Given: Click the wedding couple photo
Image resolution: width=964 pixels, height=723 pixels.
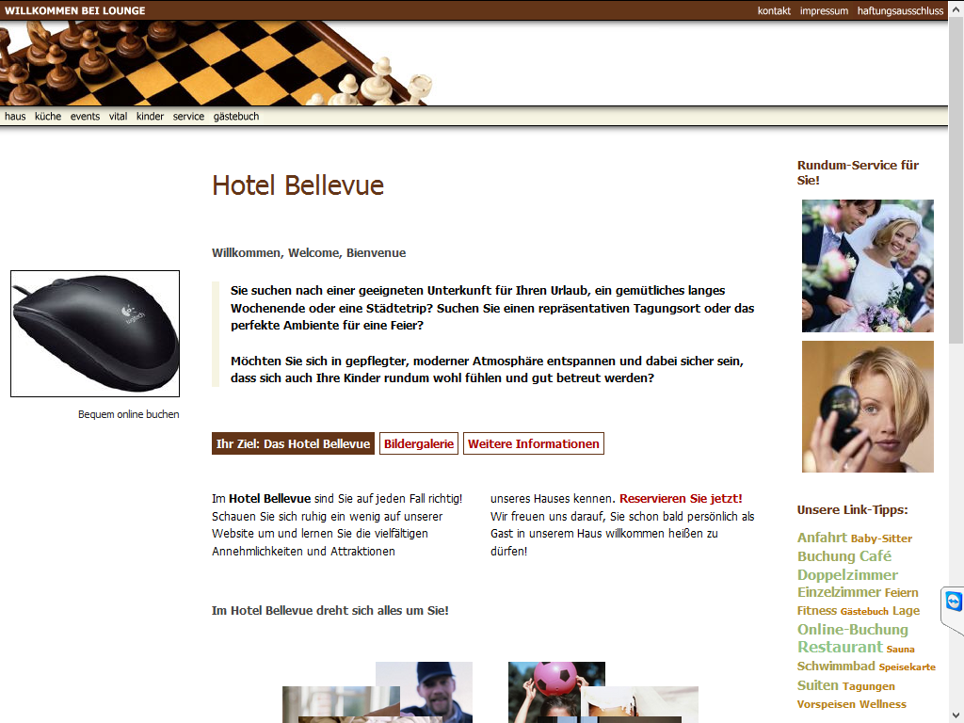Looking at the screenshot, I should [867, 265].
